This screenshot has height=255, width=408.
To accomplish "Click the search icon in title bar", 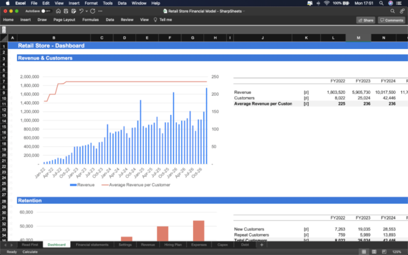I will pyautogui.click(x=392, y=11).
